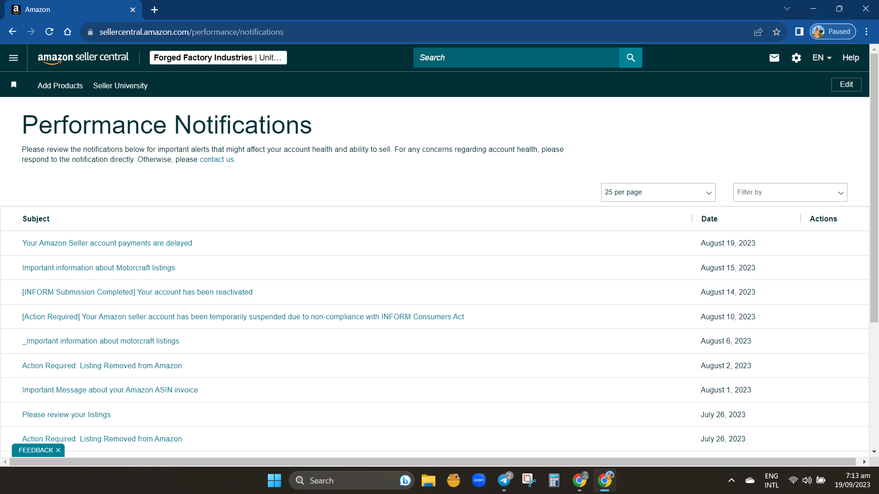Click the OneDrive cloud tray icon
This screenshot has height=494, width=879.
point(750,480)
